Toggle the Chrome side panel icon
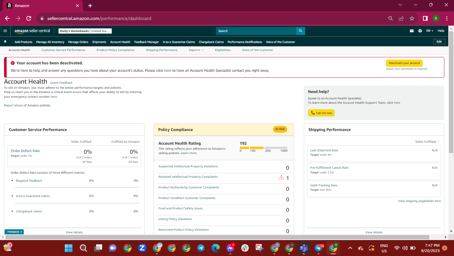 point(425,18)
